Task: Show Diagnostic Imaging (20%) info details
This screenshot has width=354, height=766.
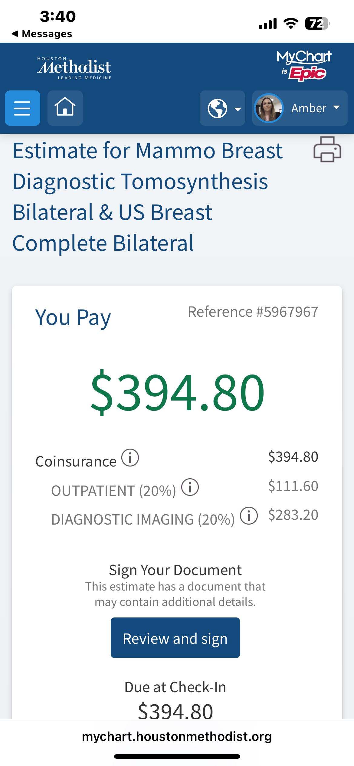Action: point(249,516)
